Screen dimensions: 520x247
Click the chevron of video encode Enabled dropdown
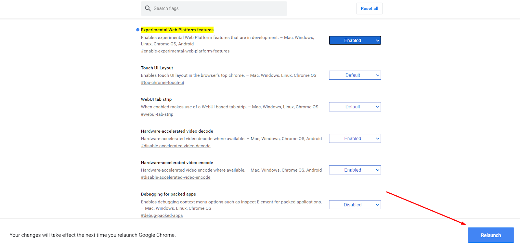377,170
